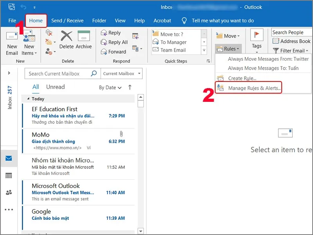Viewport: 313px width, 235px height.
Task: Toggle sort order with the up arrow
Action: click(x=130, y=87)
